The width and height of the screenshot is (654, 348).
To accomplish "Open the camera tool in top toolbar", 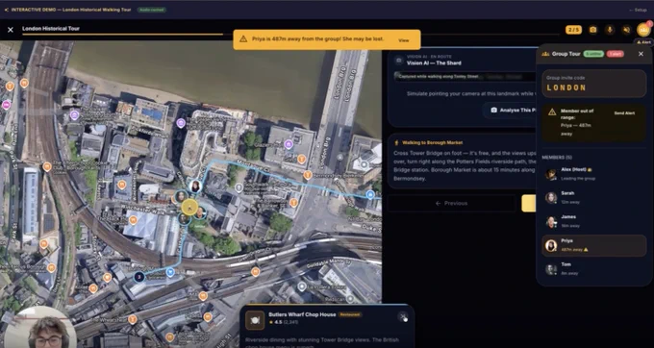I will point(592,30).
